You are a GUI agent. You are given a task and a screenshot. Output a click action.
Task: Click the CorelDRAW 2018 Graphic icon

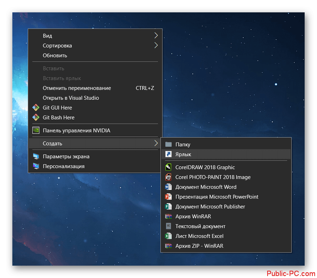(168, 167)
